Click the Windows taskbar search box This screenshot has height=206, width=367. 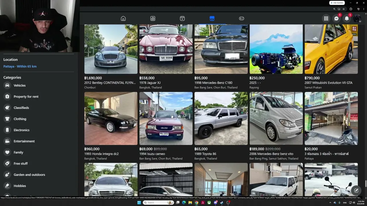158,203
